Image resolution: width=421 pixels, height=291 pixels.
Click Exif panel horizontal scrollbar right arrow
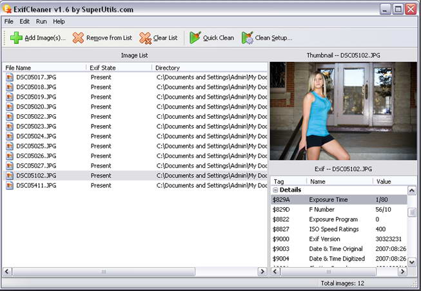[x=402, y=272]
